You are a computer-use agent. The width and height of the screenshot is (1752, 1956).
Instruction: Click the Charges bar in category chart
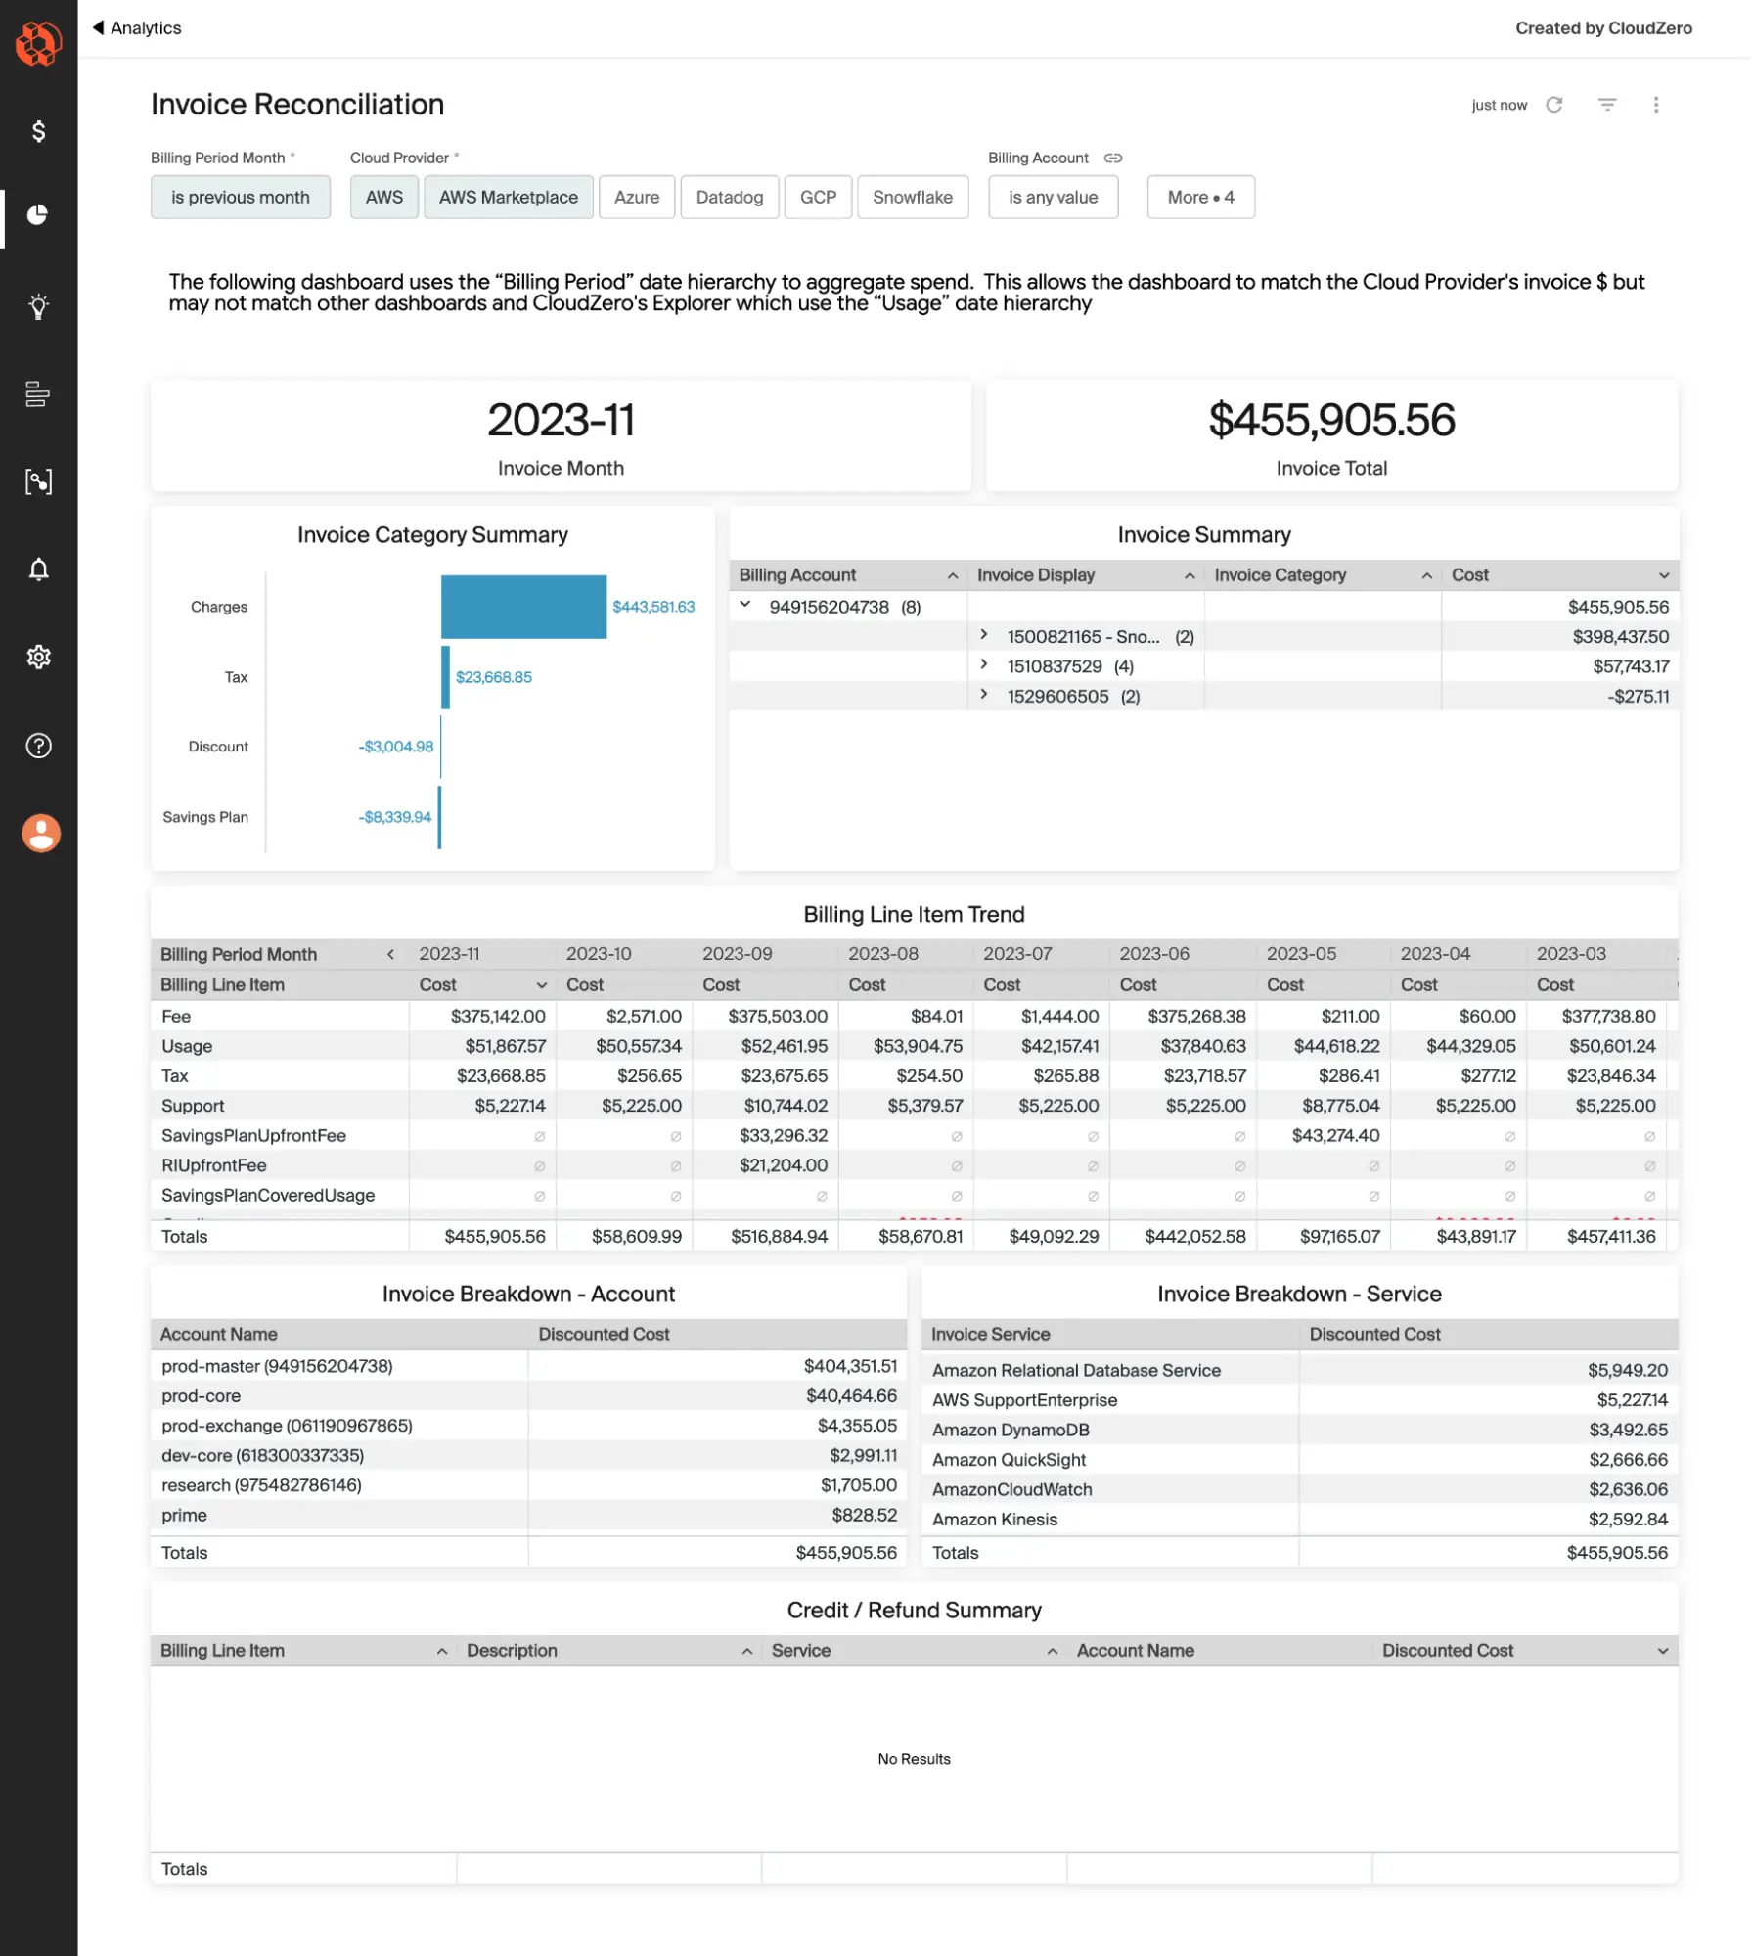tap(523, 607)
